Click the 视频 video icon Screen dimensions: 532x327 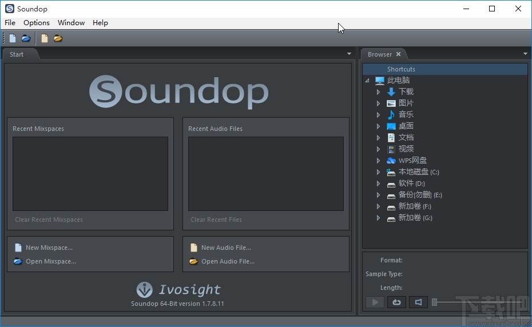(x=391, y=149)
